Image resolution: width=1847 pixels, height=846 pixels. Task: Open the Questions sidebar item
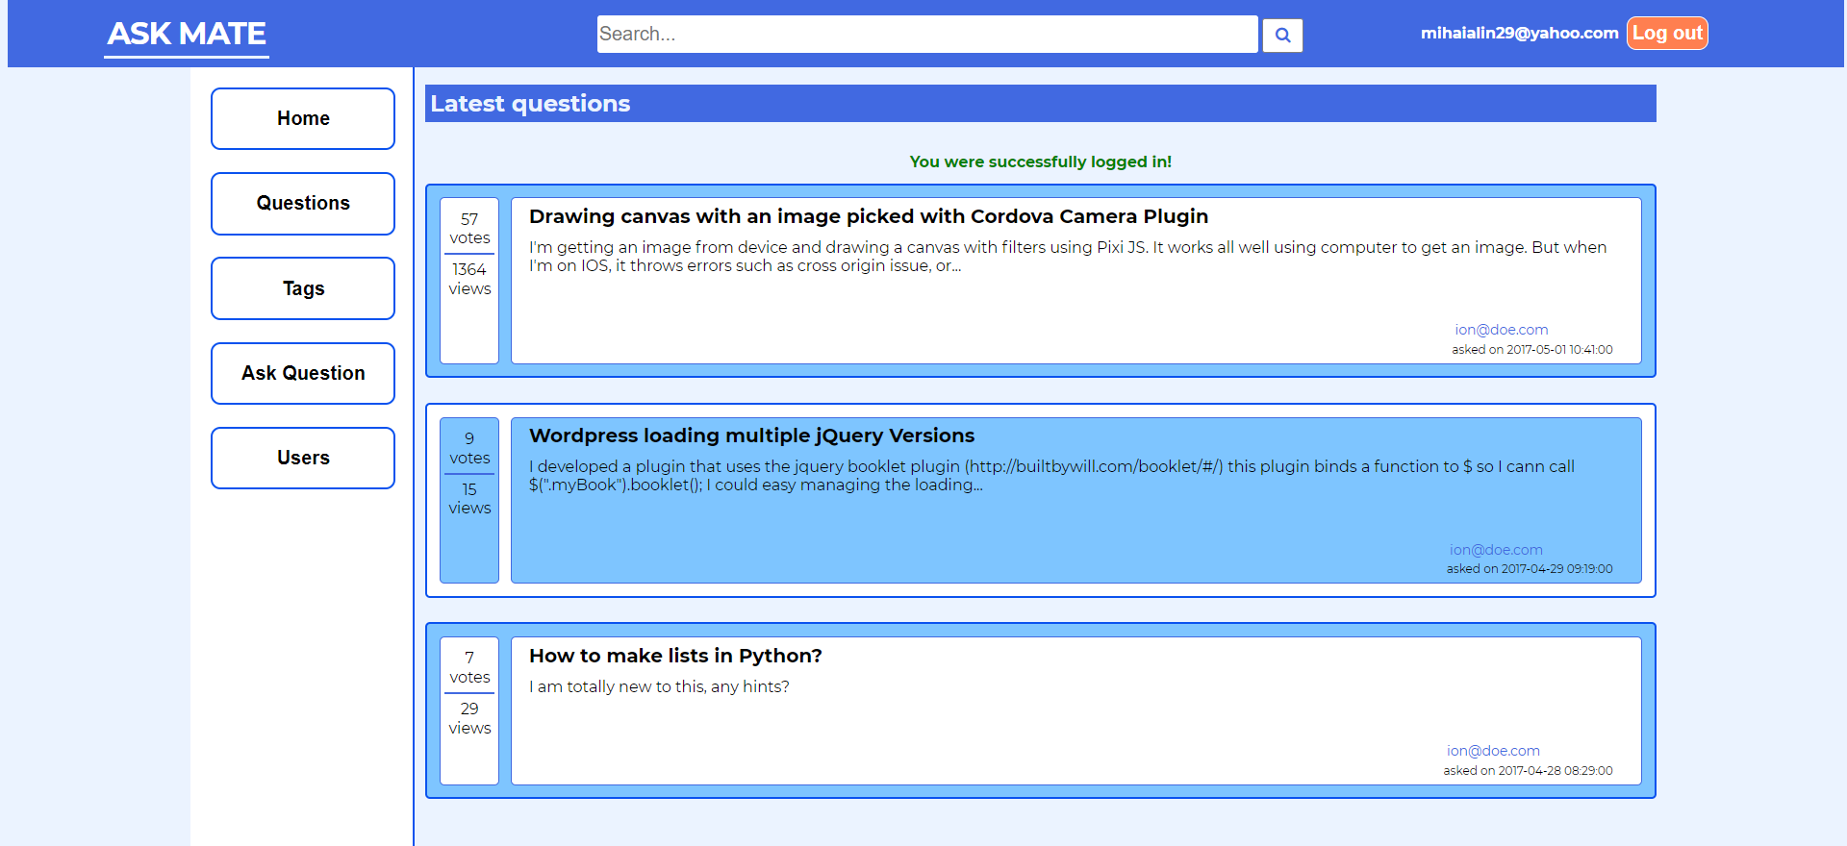303,203
